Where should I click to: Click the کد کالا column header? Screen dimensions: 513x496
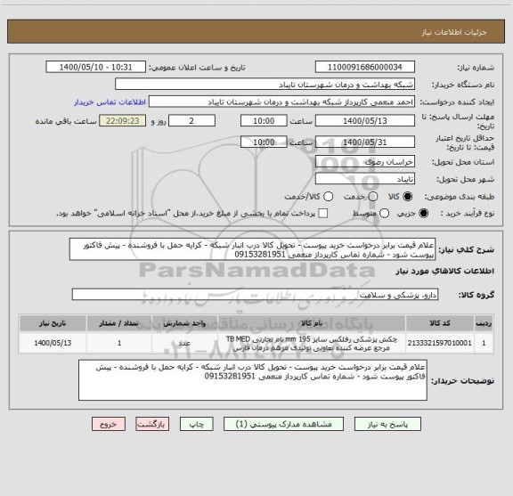[x=440, y=323]
